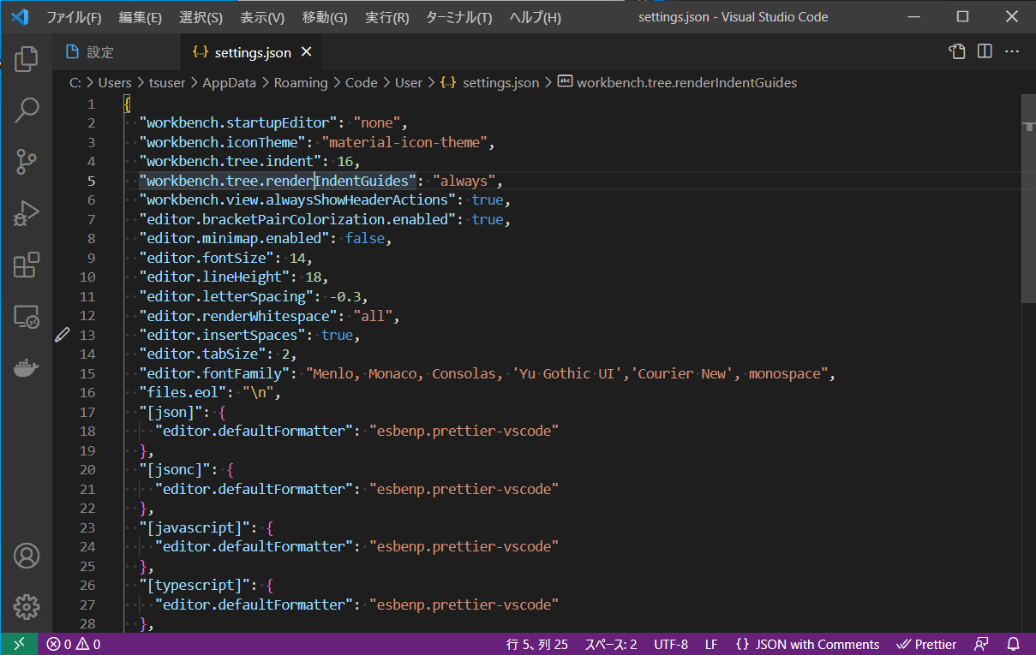
Task: Click the "editor.minimap.enabled" key
Action: tap(234, 238)
